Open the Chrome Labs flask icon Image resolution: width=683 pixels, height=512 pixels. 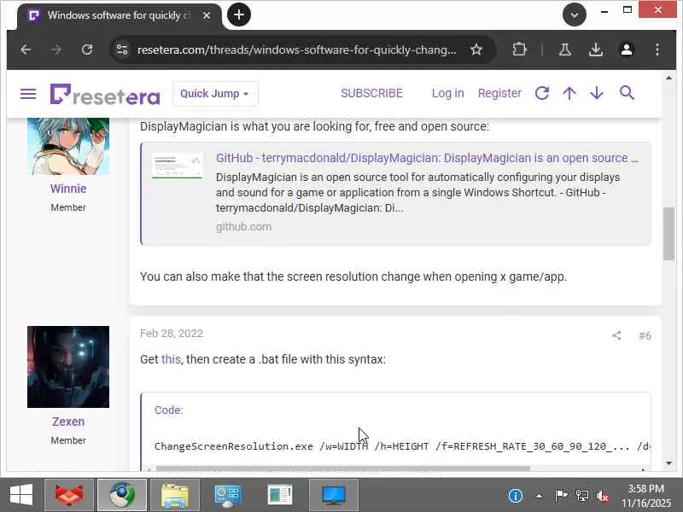565,49
